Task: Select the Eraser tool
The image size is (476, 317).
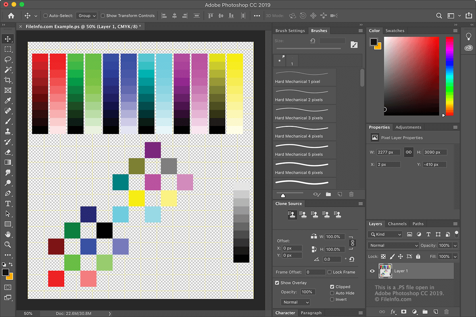Action: click(x=8, y=152)
